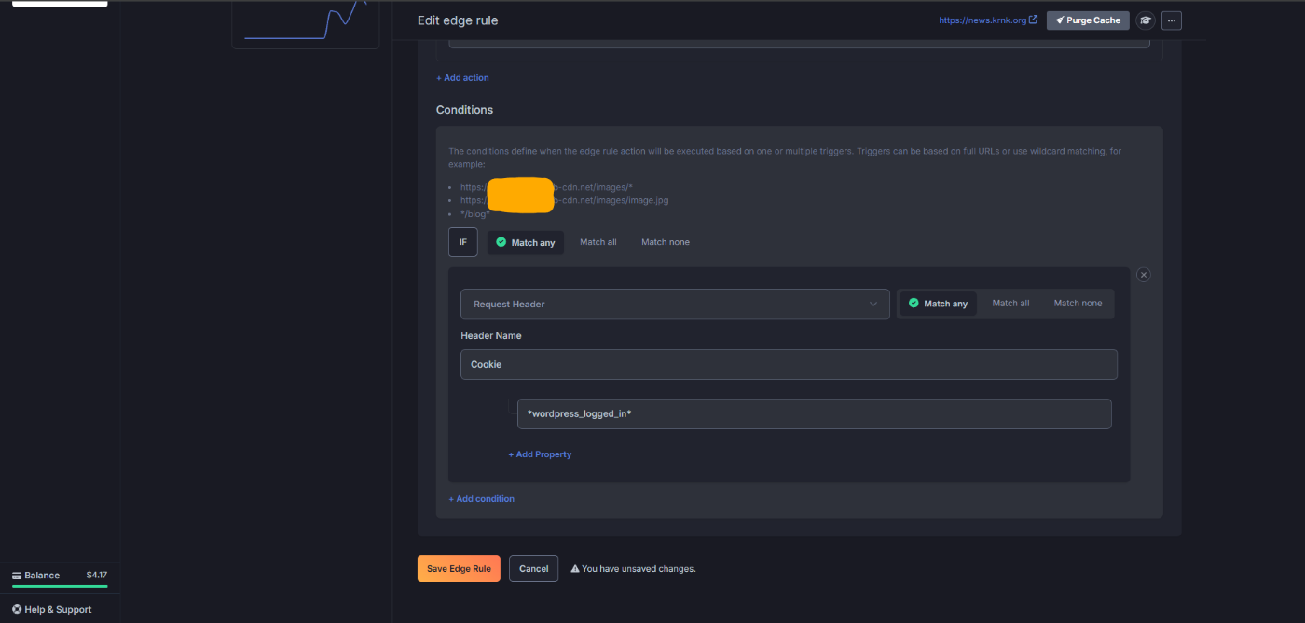Remove condition with the circled X icon
Screen dimensions: 1305x623
tap(1144, 275)
